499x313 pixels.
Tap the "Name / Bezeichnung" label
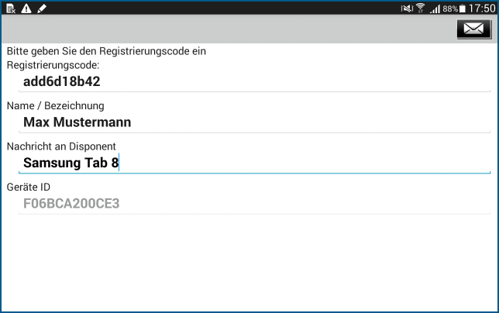pyautogui.click(x=55, y=105)
